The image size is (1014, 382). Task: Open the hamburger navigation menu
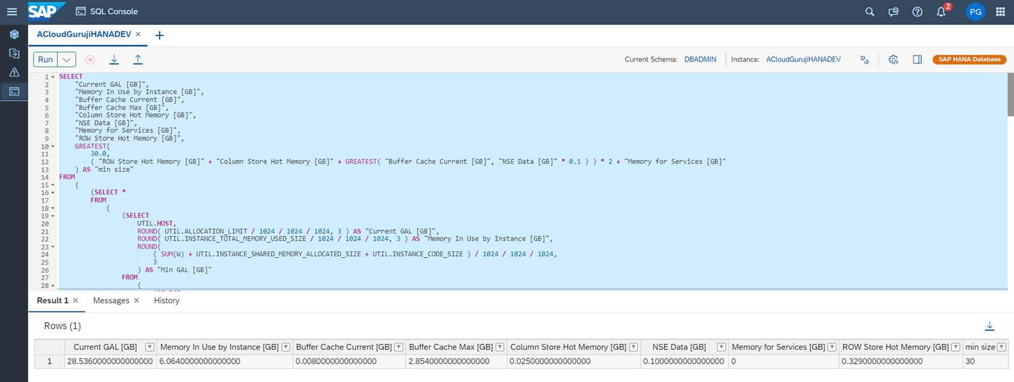click(x=12, y=12)
